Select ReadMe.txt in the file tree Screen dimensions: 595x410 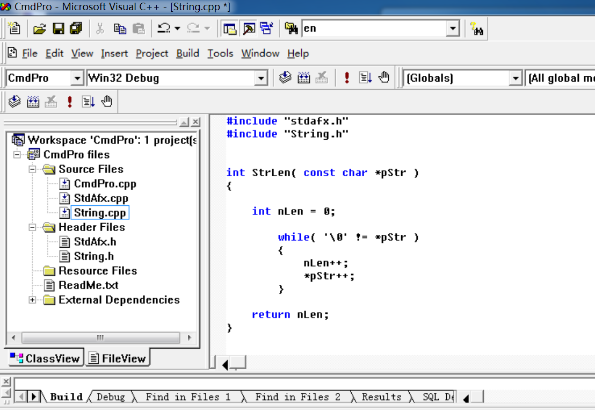tap(89, 285)
